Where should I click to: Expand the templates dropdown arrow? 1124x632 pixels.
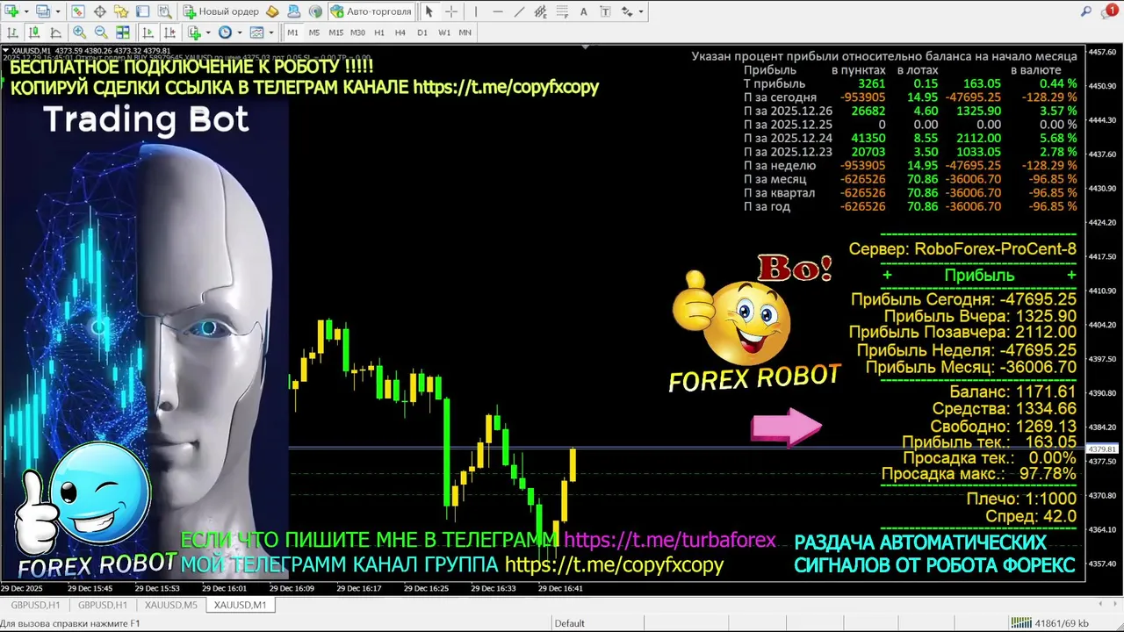[x=271, y=32]
